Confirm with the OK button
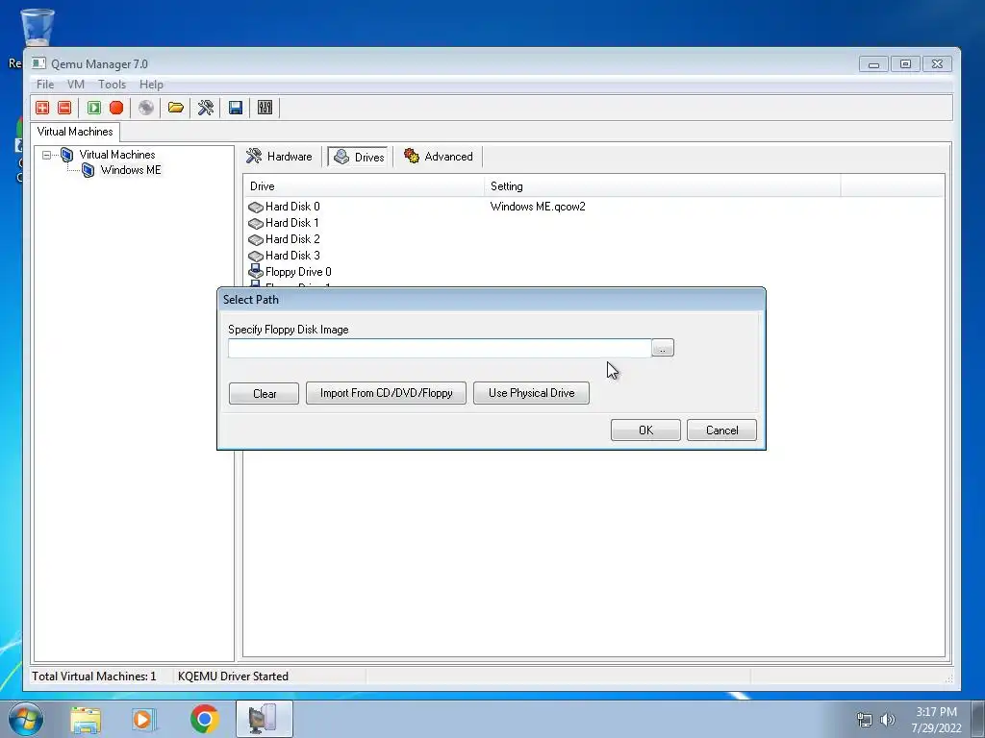Viewport: 985px width, 738px height. pos(645,430)
